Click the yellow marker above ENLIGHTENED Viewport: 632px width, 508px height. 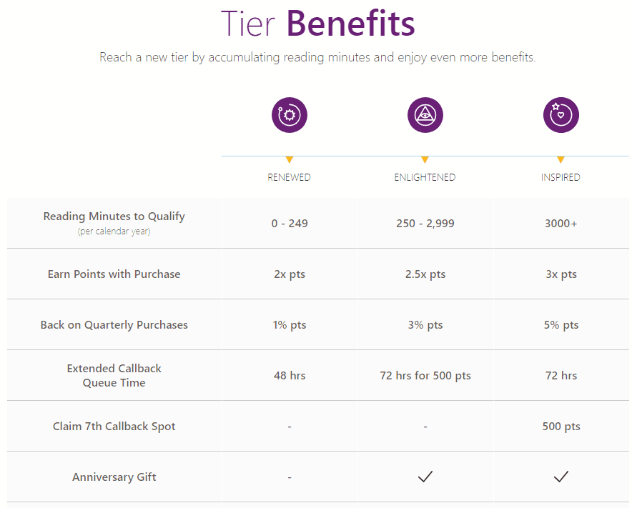[425, 159]
